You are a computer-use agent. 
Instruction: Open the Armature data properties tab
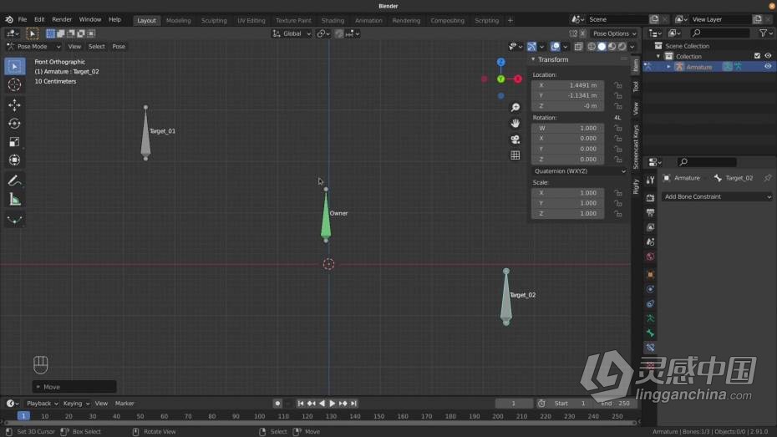pyautogui.click(x=650, y=318)
